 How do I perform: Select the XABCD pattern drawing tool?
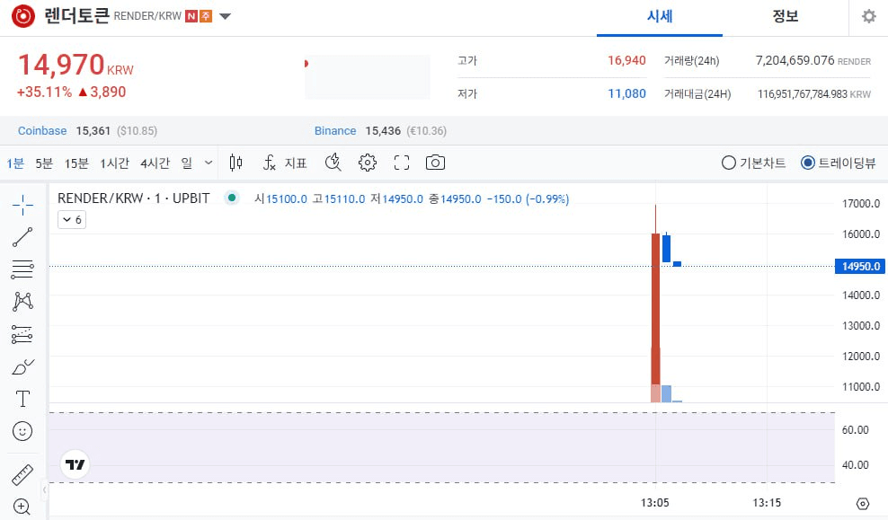(x=22, y=302)
